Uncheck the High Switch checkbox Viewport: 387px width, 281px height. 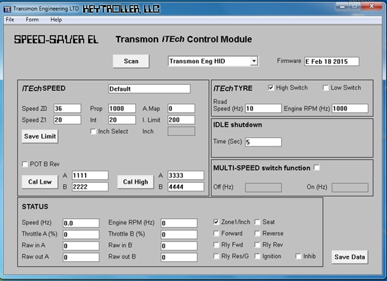coord(271,88)
